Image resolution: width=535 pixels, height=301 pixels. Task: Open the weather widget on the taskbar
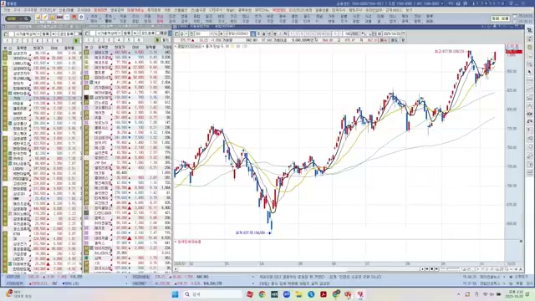pos(18,294)
